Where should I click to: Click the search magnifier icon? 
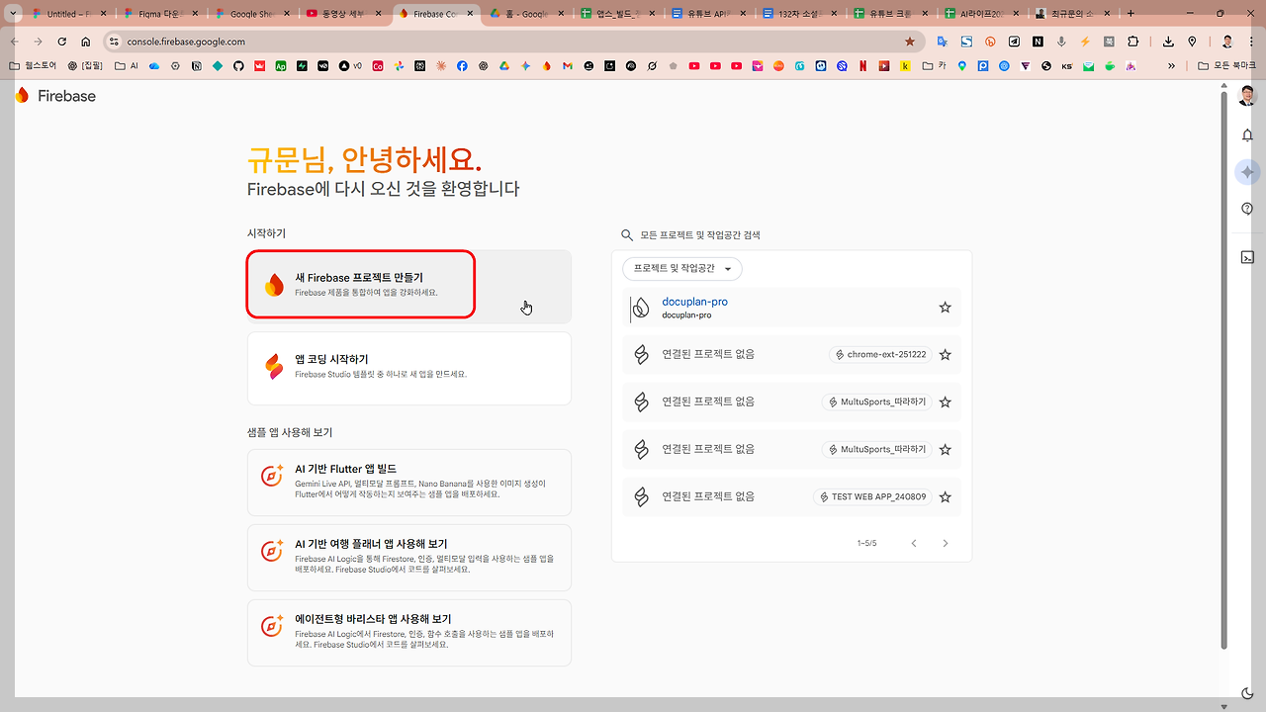(x=626, y=235)
